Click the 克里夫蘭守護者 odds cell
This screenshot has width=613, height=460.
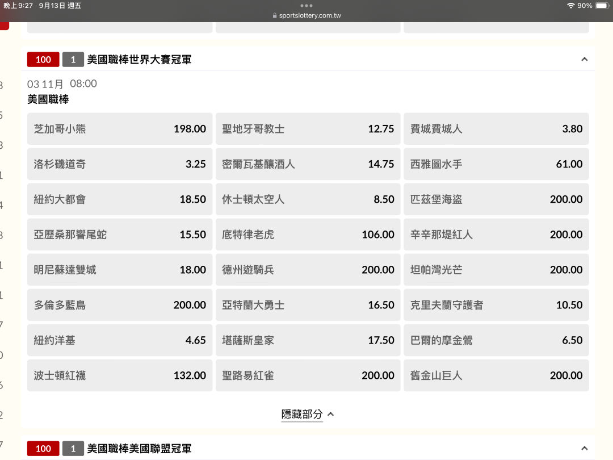click(x=496, y=305)
